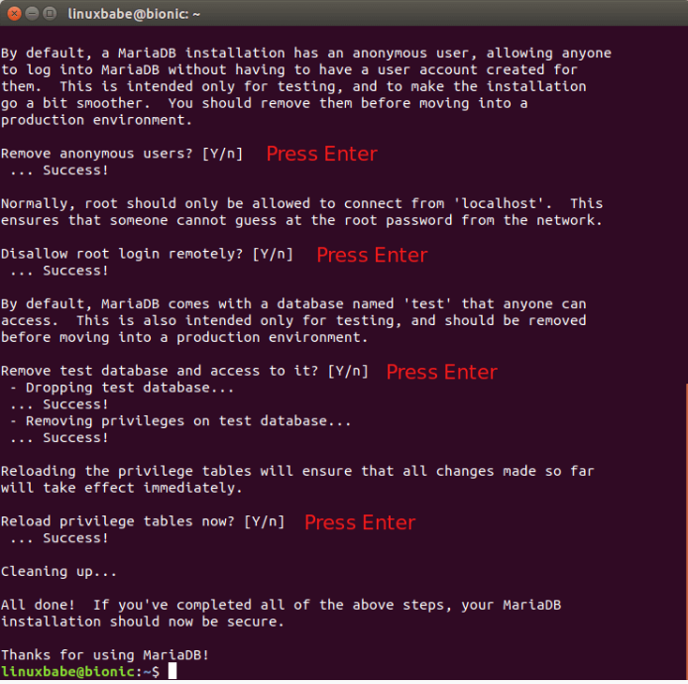Image resolution: width=688 pixels, height=684 pixels.
Task: Click the line starting 'Reloading the privilege tables'
Action: (297, 471)
